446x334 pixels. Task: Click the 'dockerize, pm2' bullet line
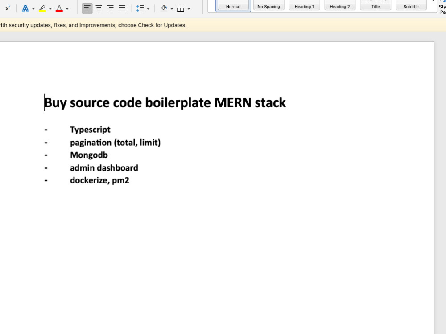pos(99,181)
